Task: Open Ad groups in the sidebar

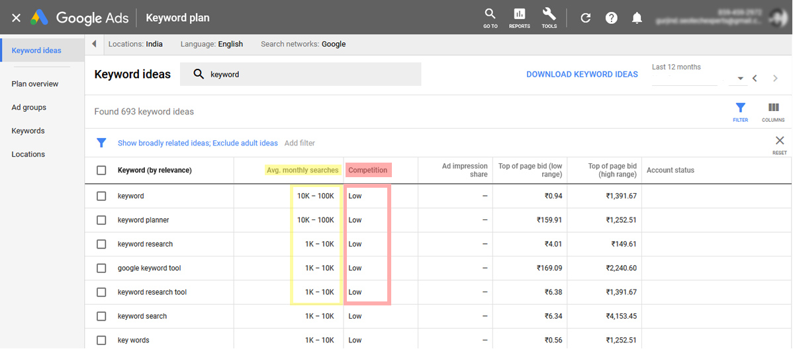Action: (29, 107)
